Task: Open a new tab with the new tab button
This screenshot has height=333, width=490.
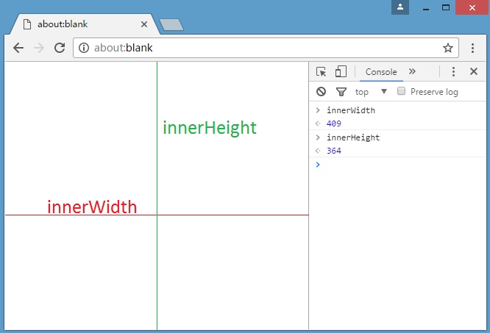Action: point(171,25)
